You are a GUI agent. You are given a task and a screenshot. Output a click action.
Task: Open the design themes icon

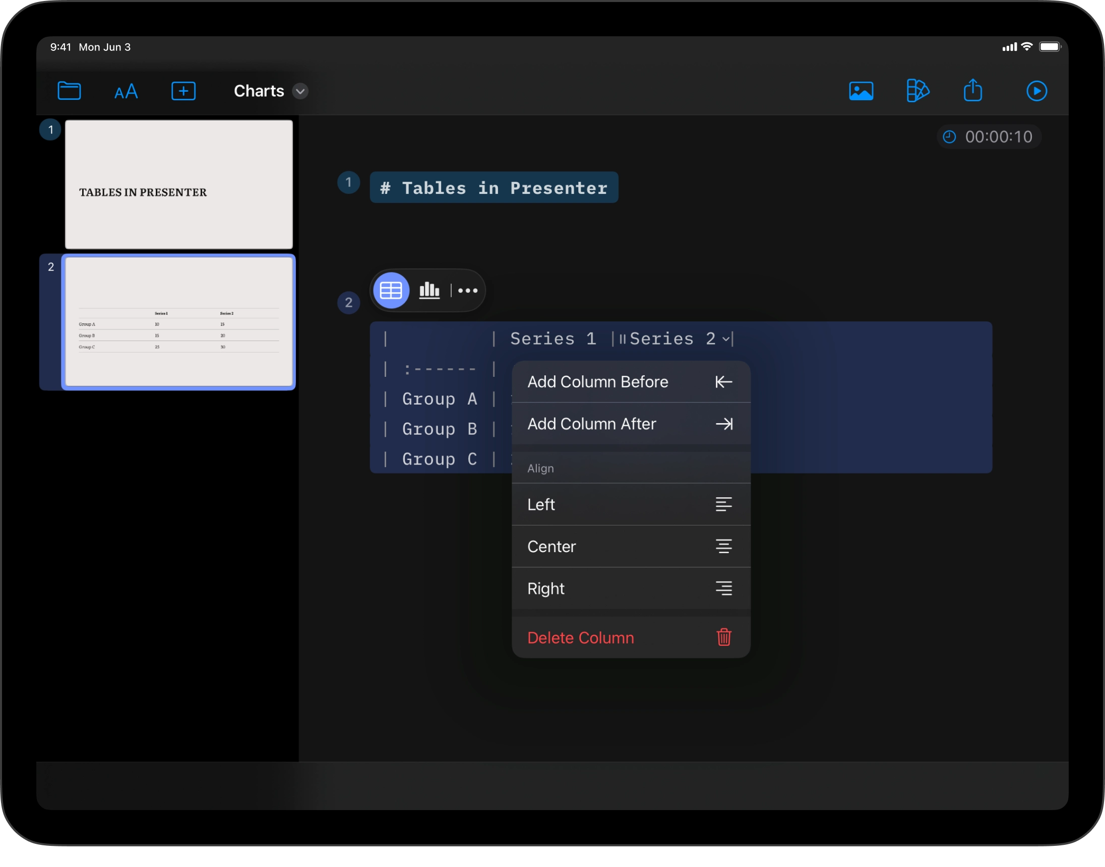[917, 91]
